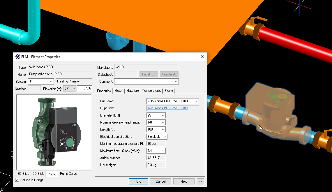This screenshot has height=192, width=332.
Task: Click the expand dialog >> button
Action: point(200,182)
